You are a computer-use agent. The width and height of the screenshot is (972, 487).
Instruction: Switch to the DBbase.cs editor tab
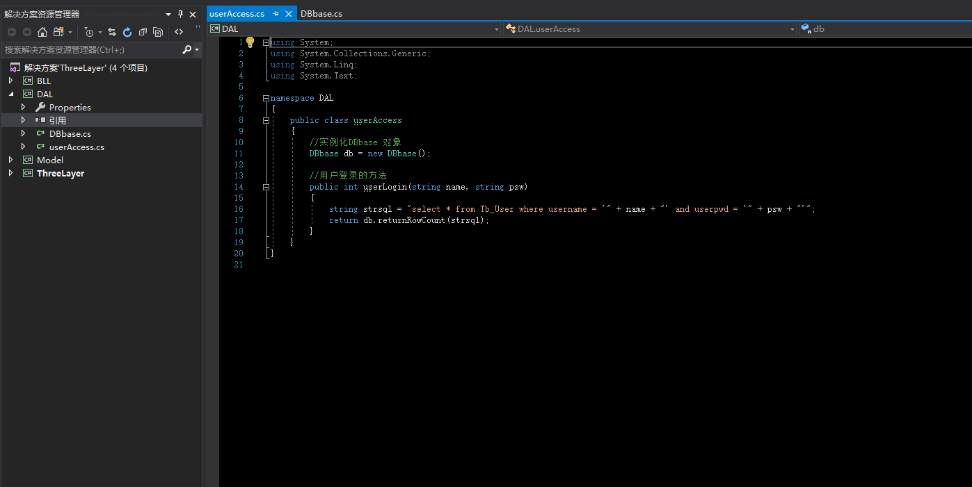[321, 14]
